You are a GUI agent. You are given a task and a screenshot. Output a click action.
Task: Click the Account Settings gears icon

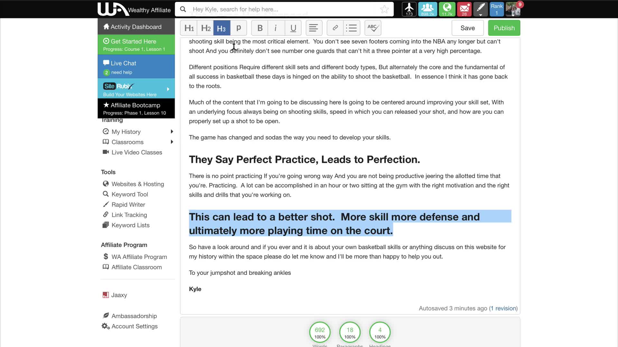(x=106, y=326)
